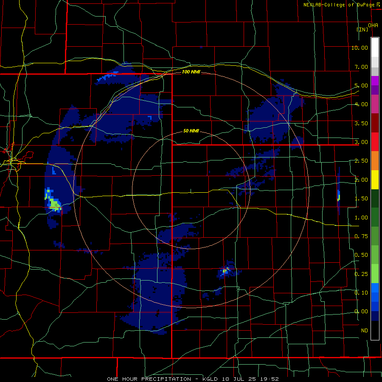Click the 1.50 value on the color scale
The height and width of the screenshot is (382, 382).
(361, 199)
